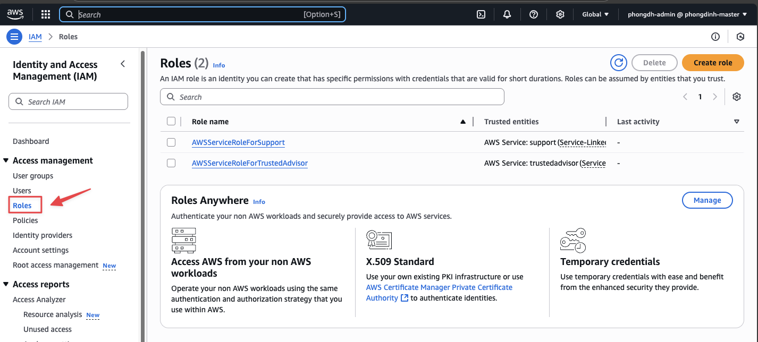
Task: Check the AWSServiceRoleForTrustedAdvisor row
Action: [171, 163]
